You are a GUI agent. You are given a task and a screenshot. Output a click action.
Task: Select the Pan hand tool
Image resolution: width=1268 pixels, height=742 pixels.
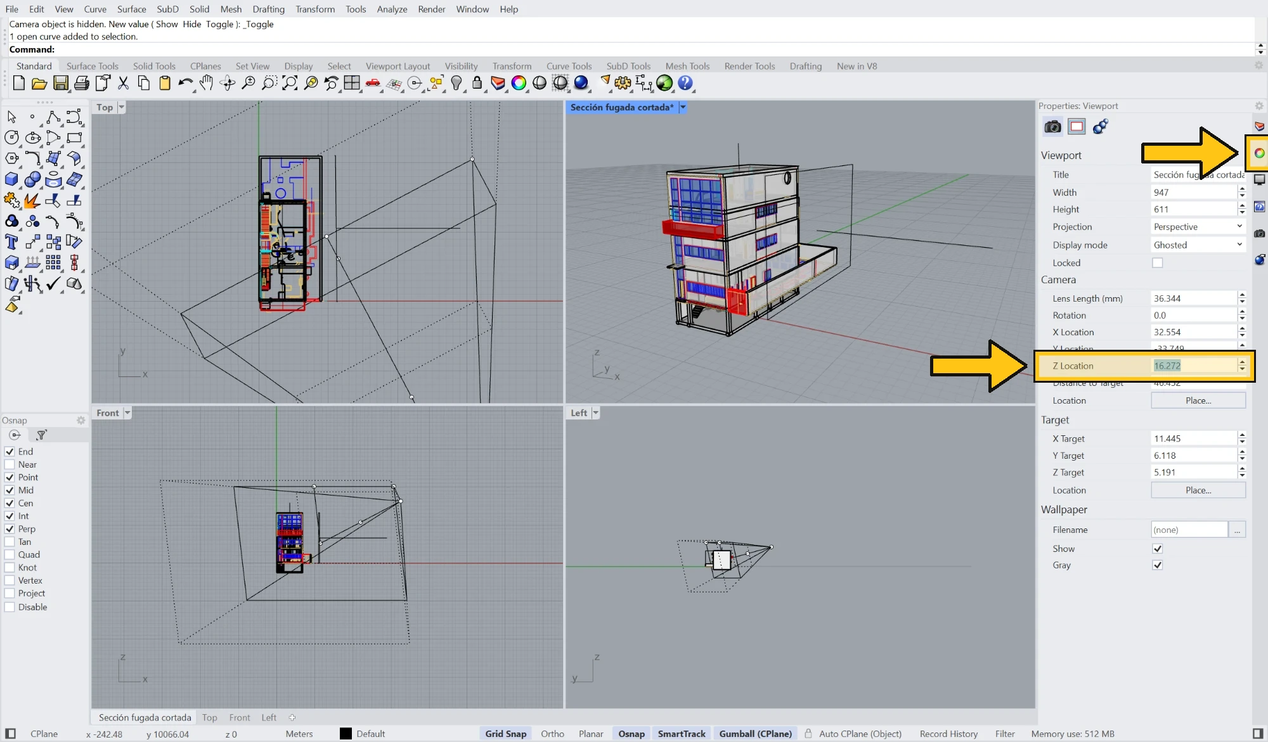click(206, 83)
